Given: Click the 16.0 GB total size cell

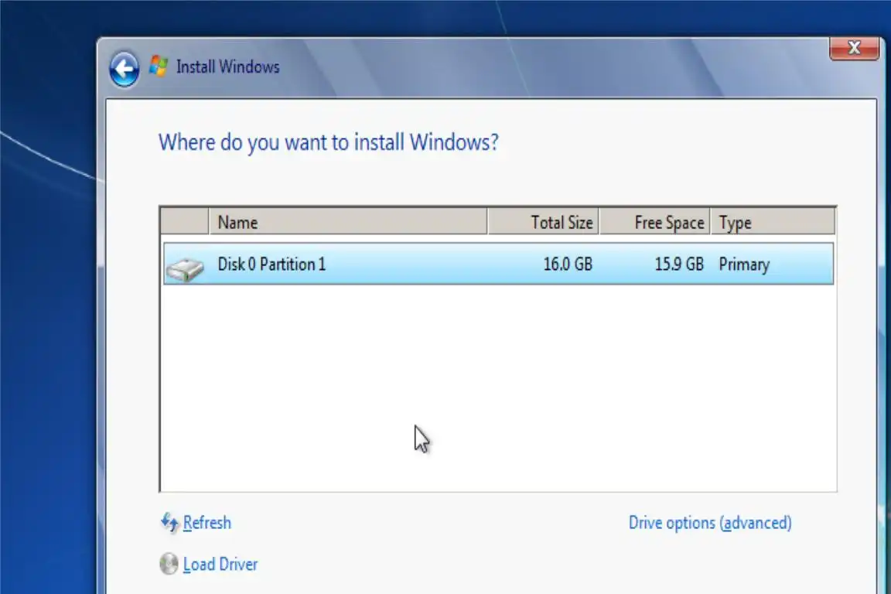Looking at the screenshot, I should pyautogui.click(x=568, y=265).
